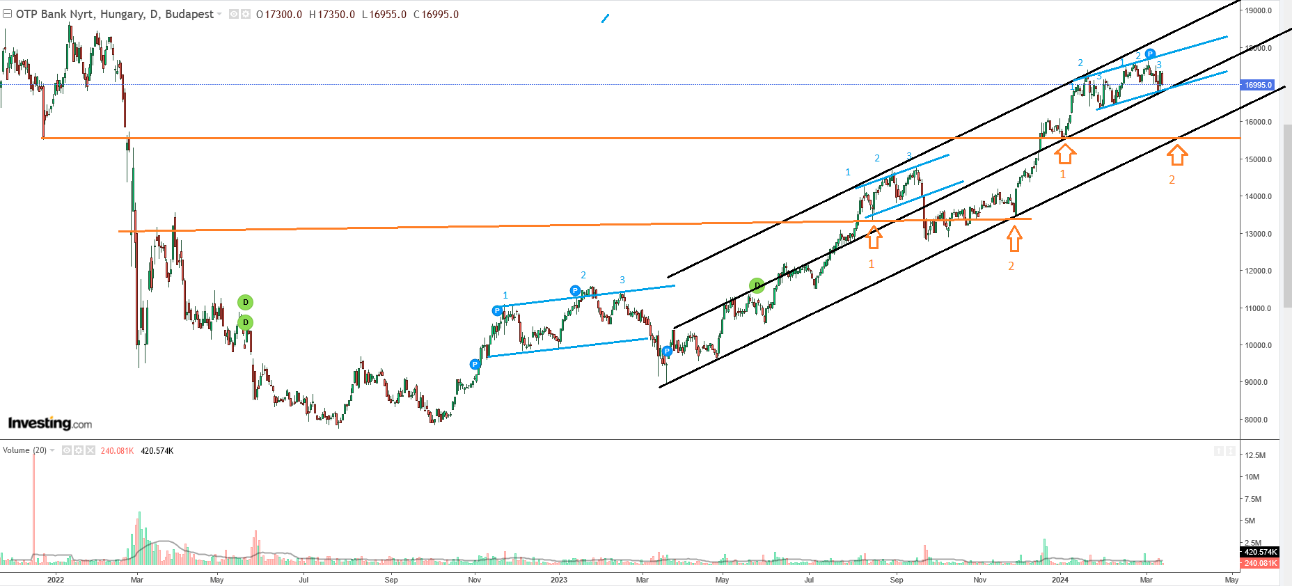The height and width of the screenshot is (586, 1292).
Task: Move the volume pane up with the arrow icon
Action: tap(1218, 452)
